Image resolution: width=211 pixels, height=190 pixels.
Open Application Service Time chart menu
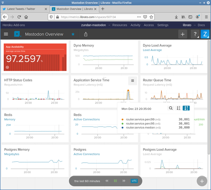tap(133, 81)
